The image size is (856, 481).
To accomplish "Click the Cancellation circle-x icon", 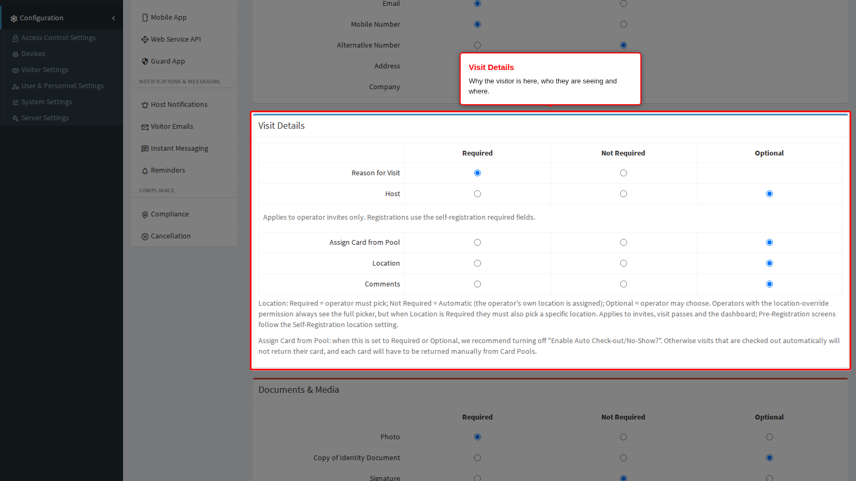I will pyautogui.click(x=145, y=236).
